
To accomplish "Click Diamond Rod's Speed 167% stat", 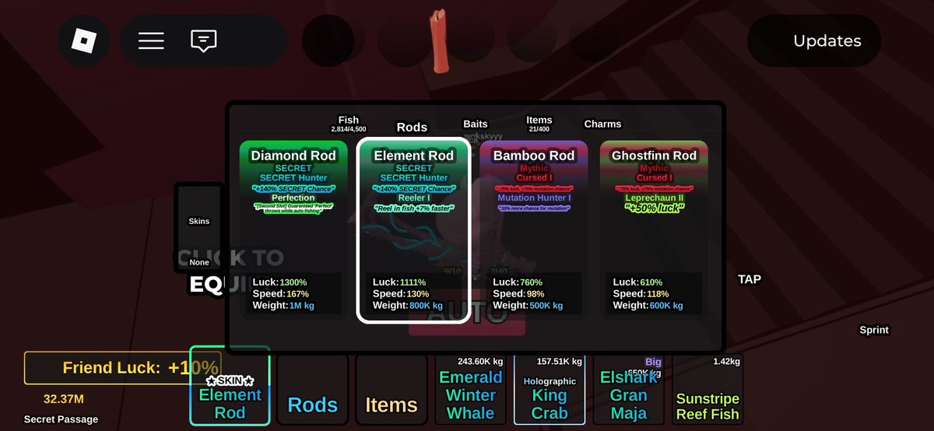I will (281, 294).
